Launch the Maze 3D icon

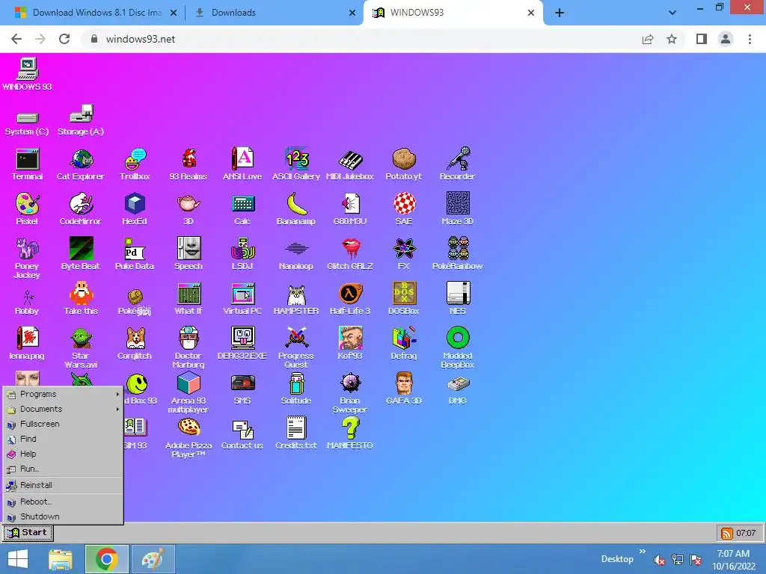(x=457, y=209)
